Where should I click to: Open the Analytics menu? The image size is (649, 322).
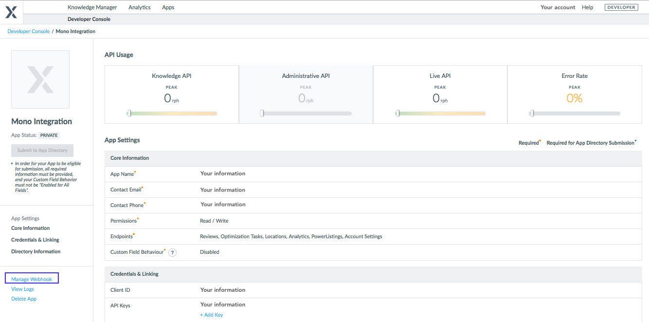(x=140, y=7)
